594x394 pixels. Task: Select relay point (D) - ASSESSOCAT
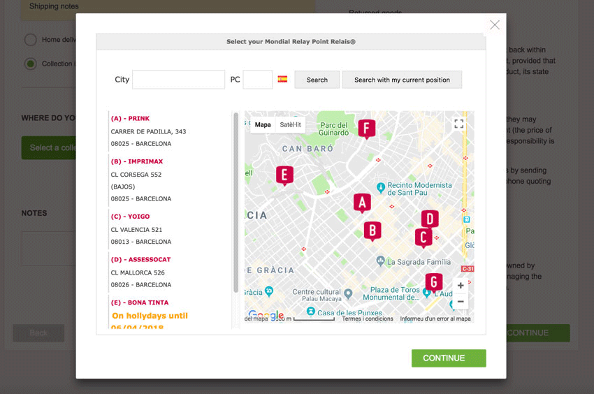[140, 259]
